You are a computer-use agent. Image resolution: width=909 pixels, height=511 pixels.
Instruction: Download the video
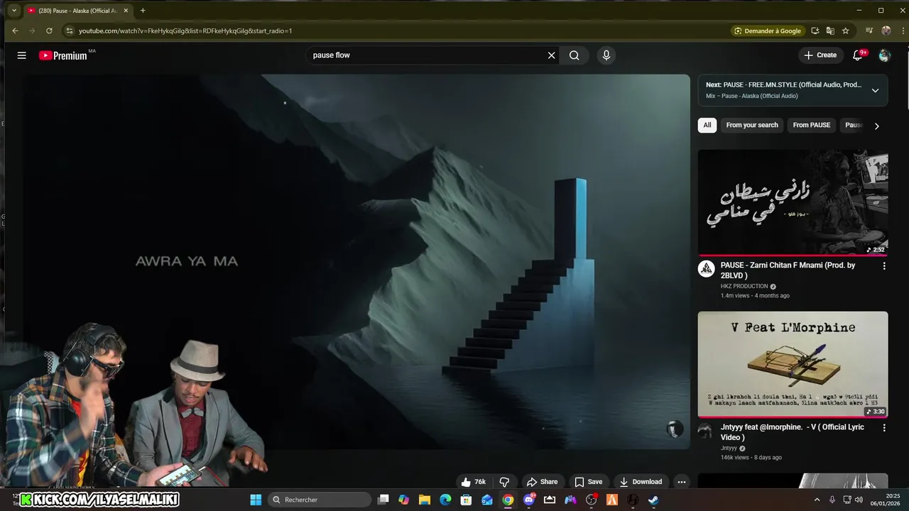[640, 482]
